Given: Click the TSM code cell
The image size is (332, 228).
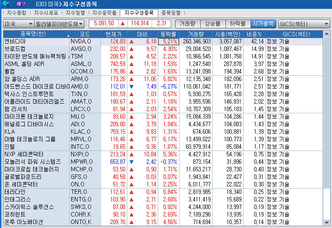Looking at the screenshot, I should tap(85, 56).
